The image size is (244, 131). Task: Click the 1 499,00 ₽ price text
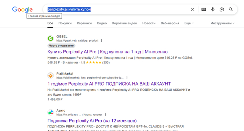point(55,100)
